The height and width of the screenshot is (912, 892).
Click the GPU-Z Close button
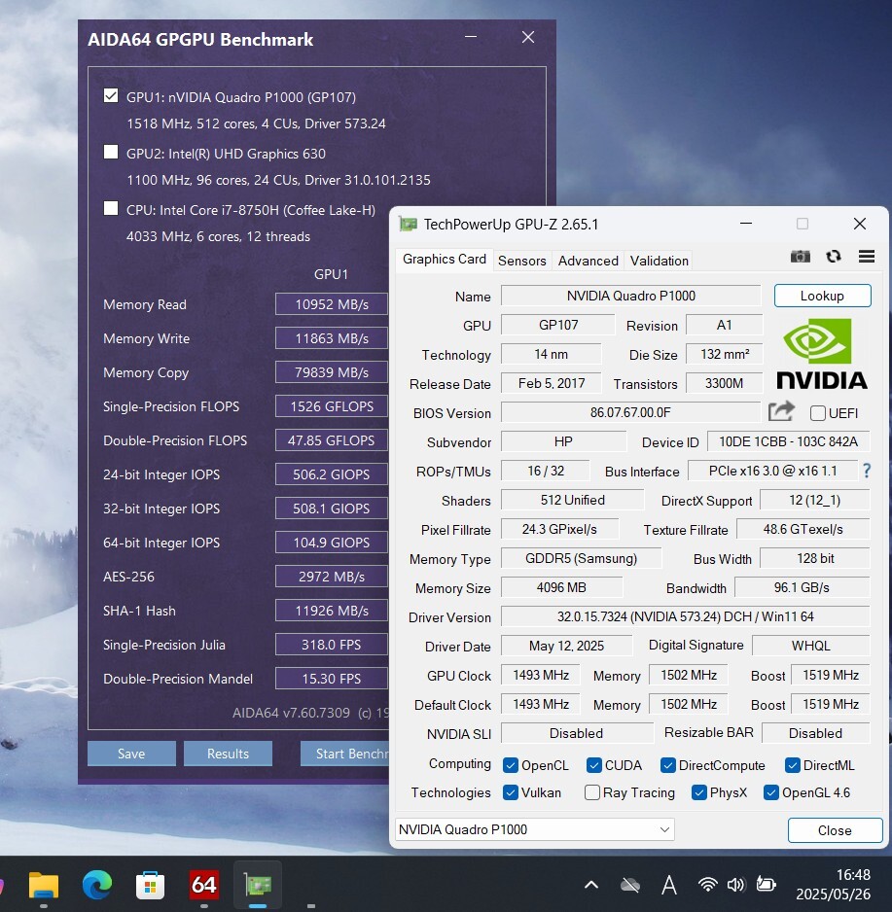(835, 830)
